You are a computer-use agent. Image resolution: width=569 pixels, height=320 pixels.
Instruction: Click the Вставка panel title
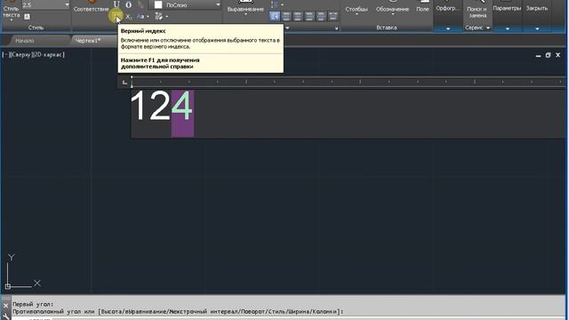coord(387,28)
